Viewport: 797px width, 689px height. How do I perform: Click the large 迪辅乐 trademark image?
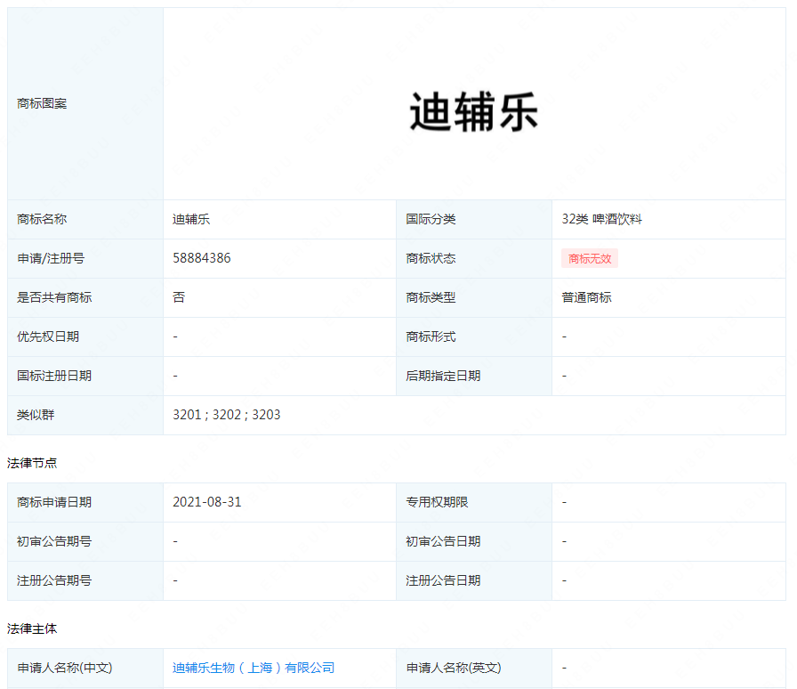(474, 111)
